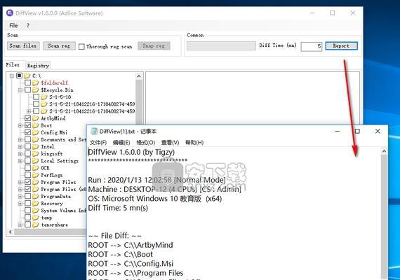Click the file tree horizontal scroll-left arrow
Image resolution: width=400 pixels, height=280 pixels.
coord(11,232)
